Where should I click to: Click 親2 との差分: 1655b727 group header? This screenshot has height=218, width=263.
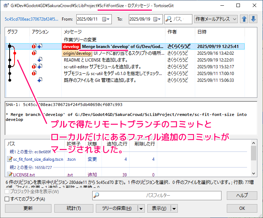(31, 168)
